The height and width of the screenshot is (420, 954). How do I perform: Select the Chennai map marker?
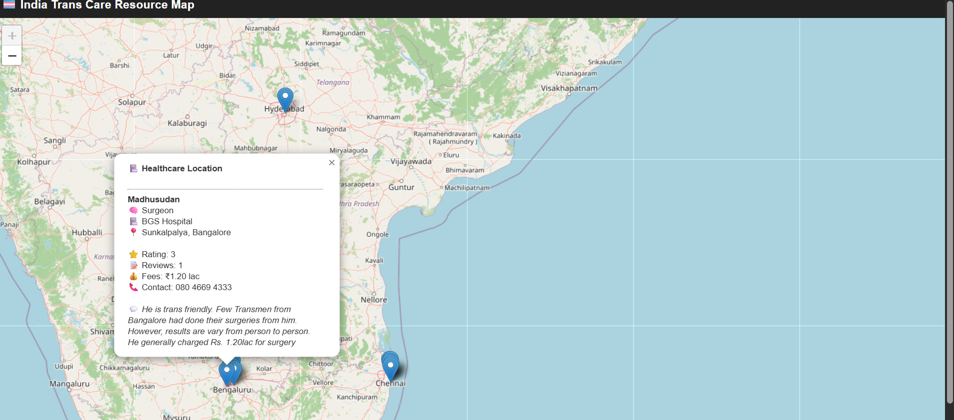pos(390,370)
